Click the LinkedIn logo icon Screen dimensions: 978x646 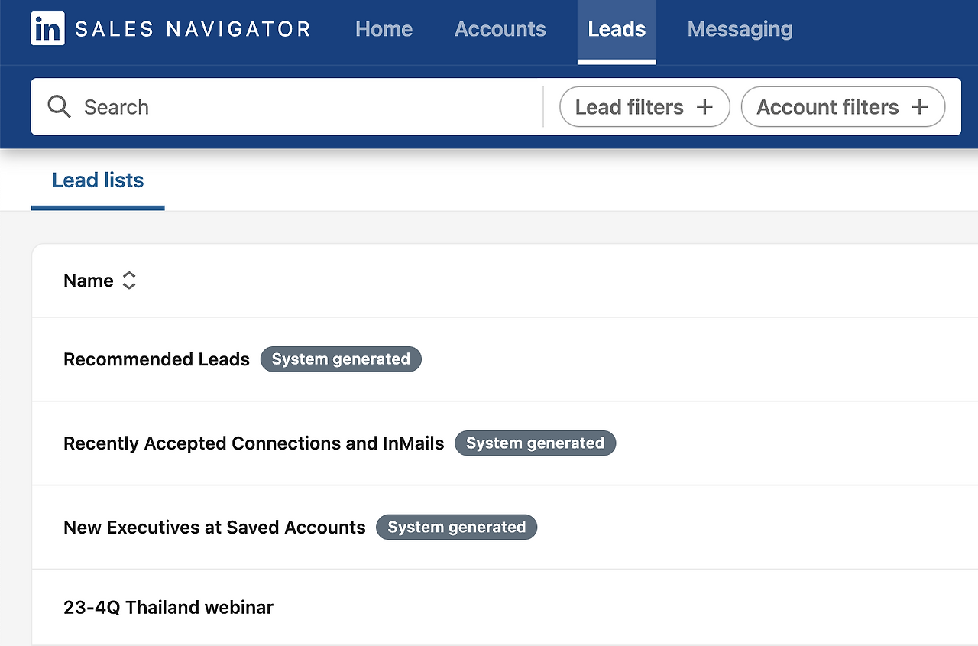click(x=47, y=29)
